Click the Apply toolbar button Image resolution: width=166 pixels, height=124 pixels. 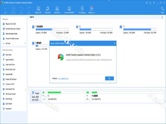coord(5,10)
